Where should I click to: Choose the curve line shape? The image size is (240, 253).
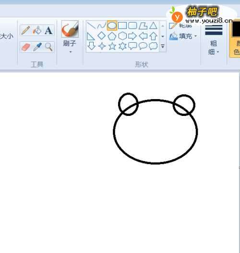point(101,25)
